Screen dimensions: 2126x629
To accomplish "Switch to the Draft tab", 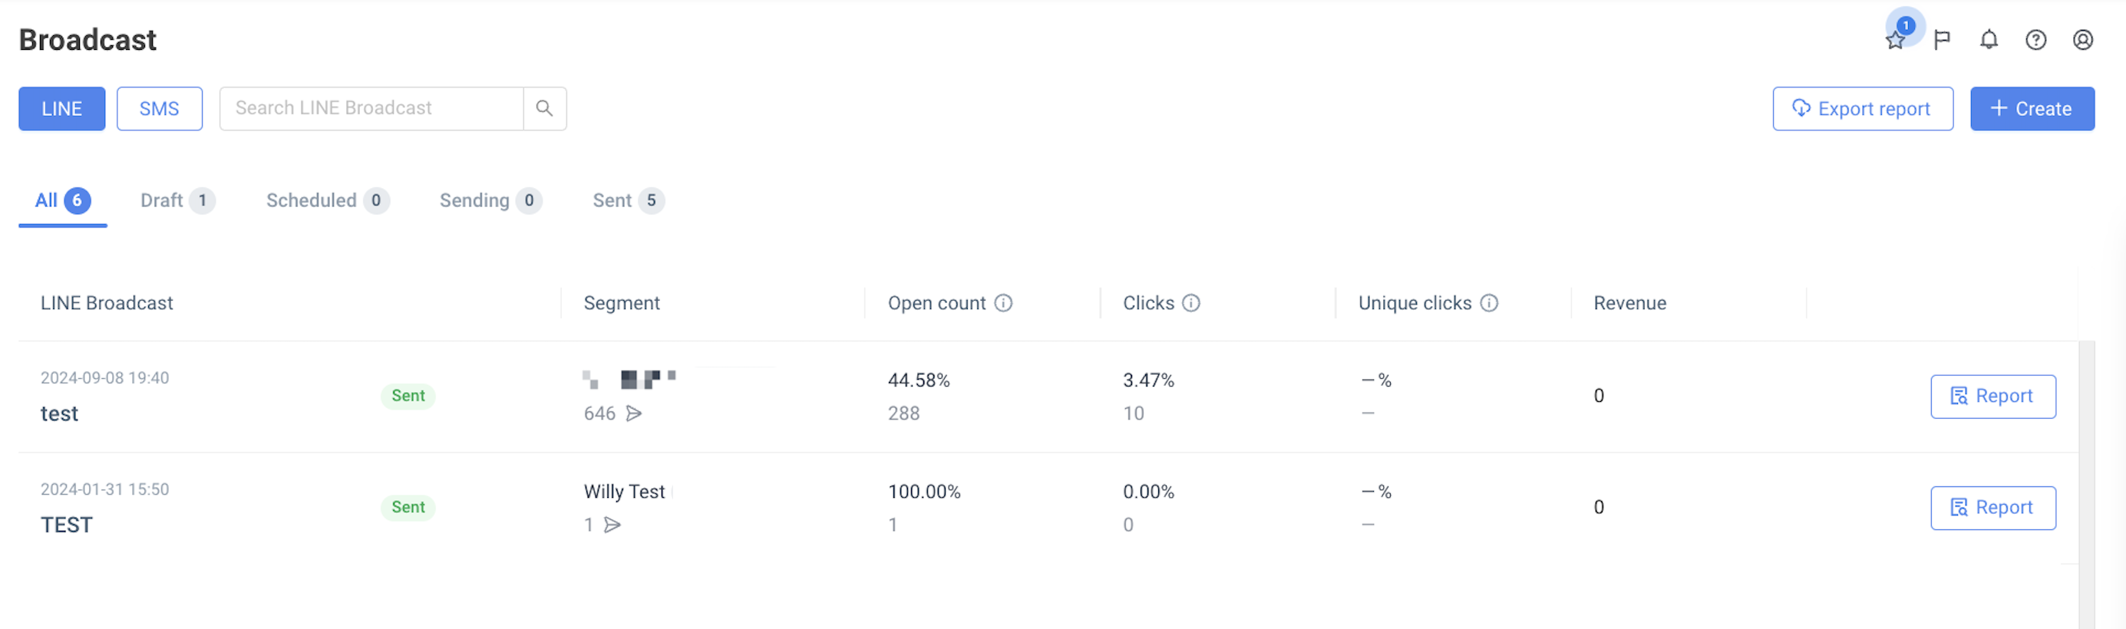I will coord(177,200).
